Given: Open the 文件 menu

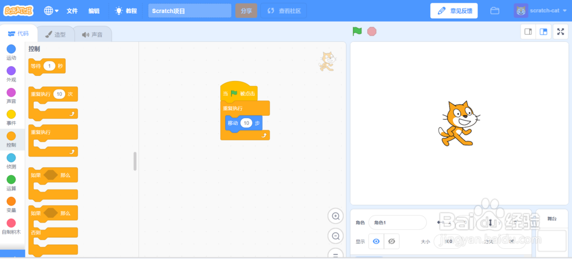Looking at the screenshot, I should tap(72, 11).
